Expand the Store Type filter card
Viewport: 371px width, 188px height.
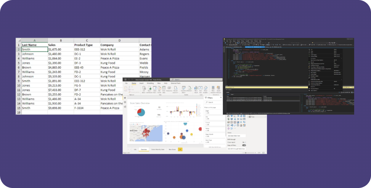tap(208, 141)
